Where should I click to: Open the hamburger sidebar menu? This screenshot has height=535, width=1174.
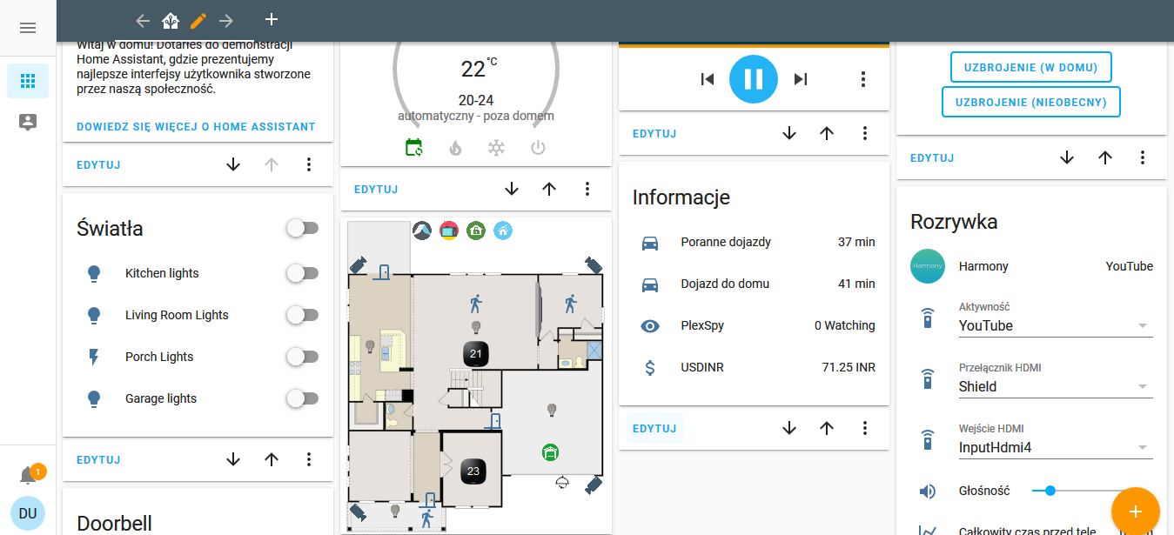[x=28, y=28]
